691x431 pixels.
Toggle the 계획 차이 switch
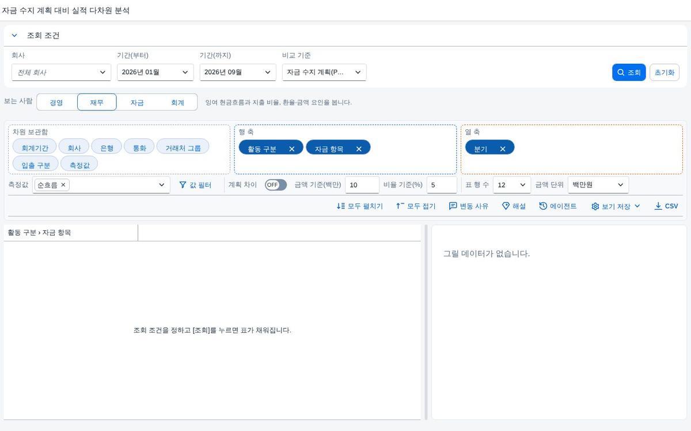click(276, 184)
